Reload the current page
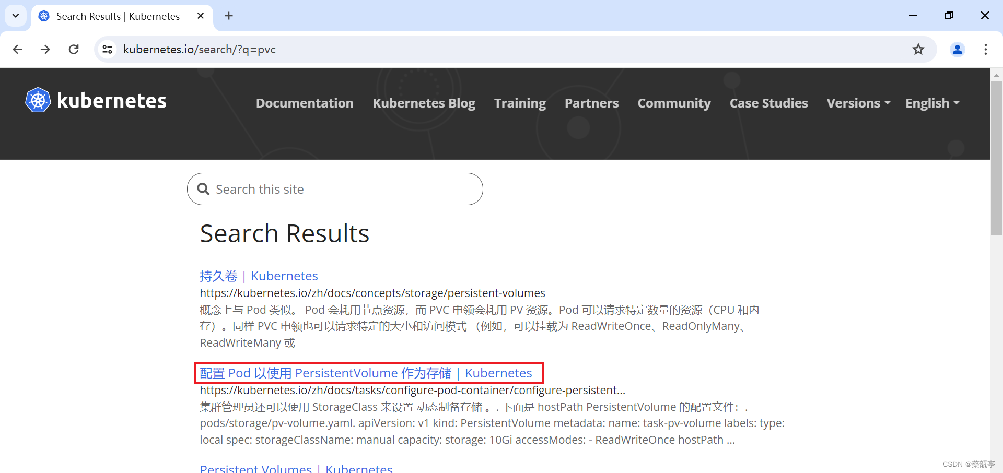This screenshot has height=473, width=1003. (74, 49)
